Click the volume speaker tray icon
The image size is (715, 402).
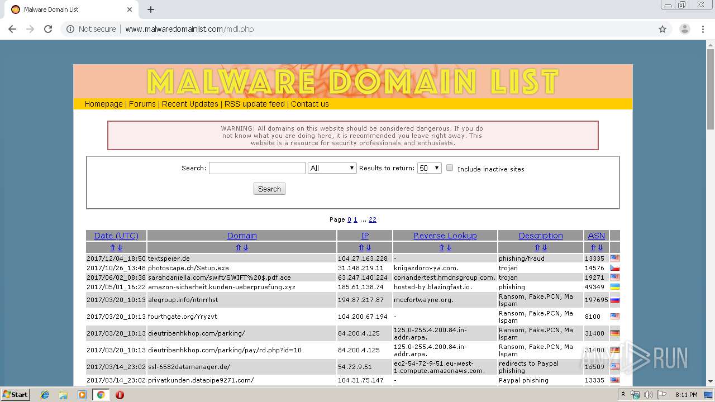click(x=648, y=395)
